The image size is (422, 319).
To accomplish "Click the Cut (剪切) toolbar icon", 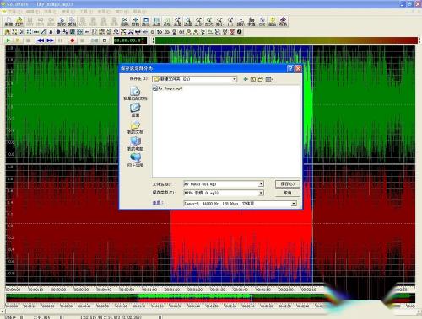I will [x=62, y=21].
